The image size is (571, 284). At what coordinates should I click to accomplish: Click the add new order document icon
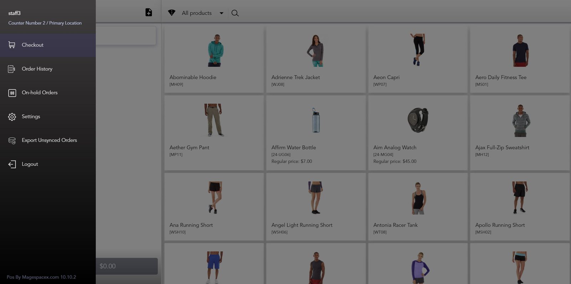click(149, 12)
